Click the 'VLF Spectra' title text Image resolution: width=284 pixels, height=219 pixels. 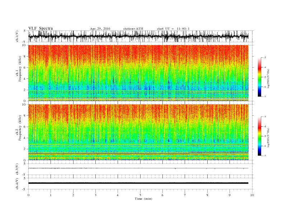(x=41, y=28)
